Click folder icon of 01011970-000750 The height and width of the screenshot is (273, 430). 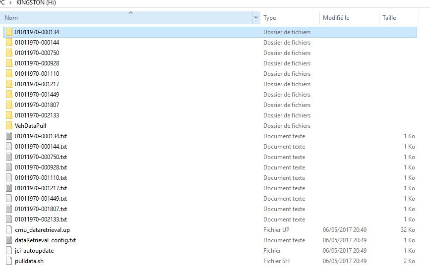(9, 53)
